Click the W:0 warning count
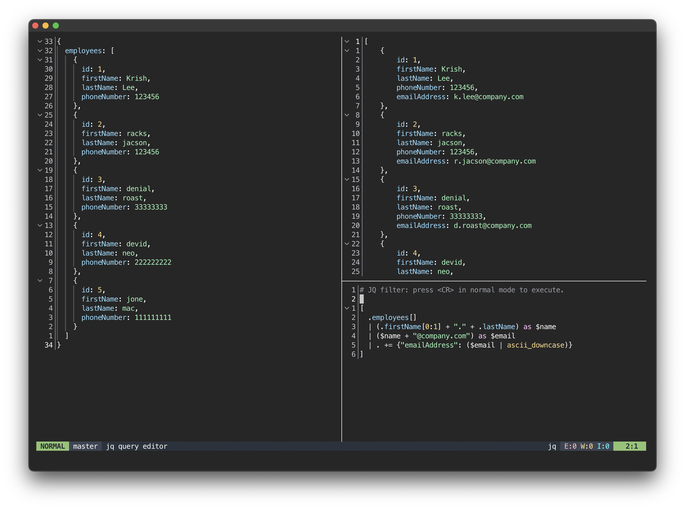This screenshot has height=509, width=685. click(587, 446)
